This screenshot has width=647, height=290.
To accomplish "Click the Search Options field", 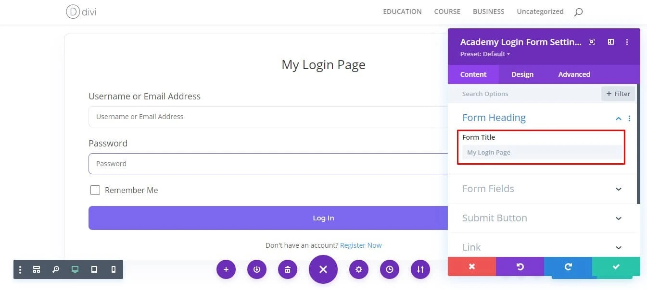I will [524, 94].
